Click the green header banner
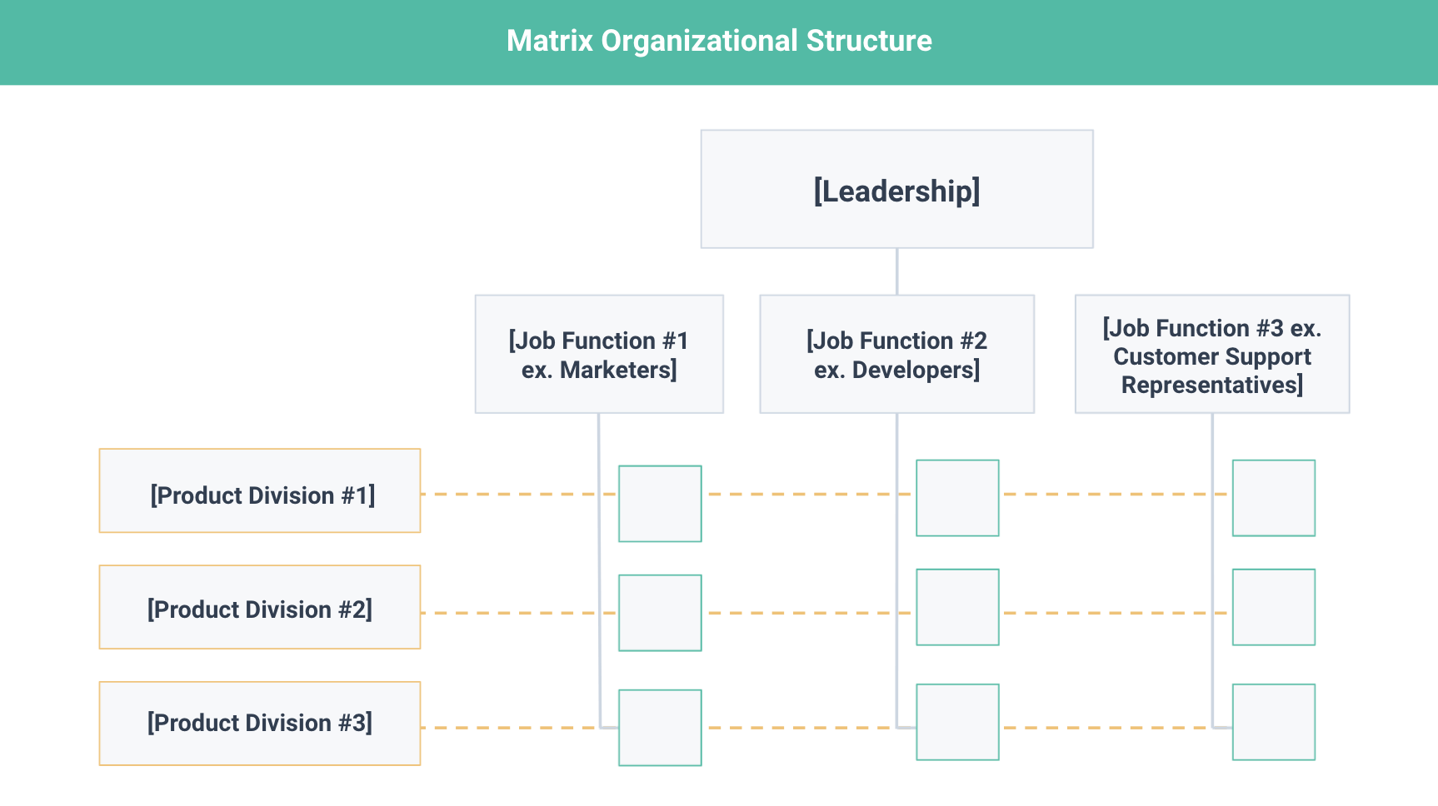Image resolution: width=1438 pixels, height=806 pixels. [719, 42]
